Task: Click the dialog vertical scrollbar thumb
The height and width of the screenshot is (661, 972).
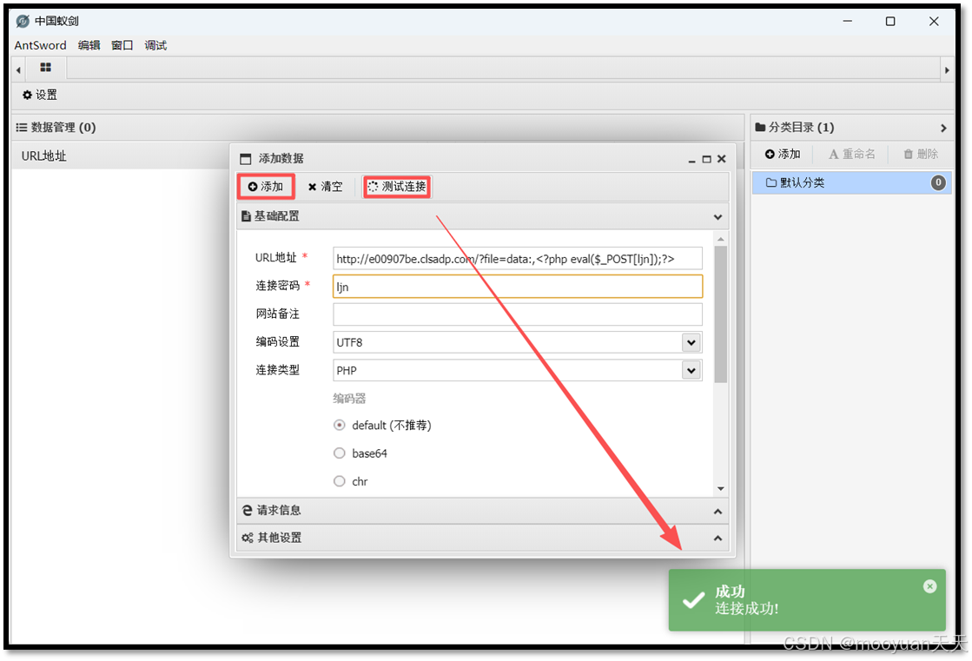Action: [x=720, y=314]
